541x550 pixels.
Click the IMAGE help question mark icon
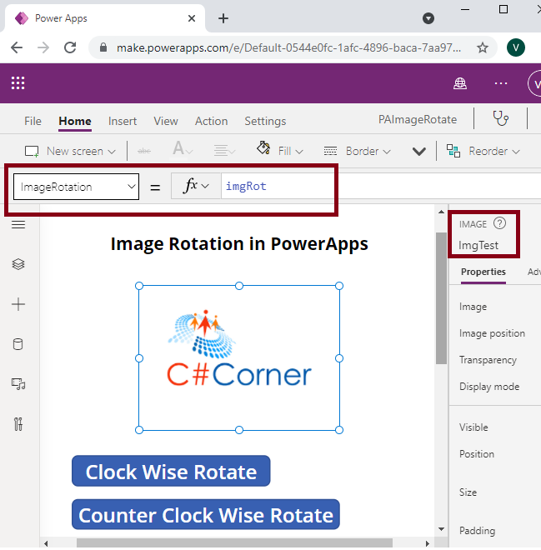[499, 223]
